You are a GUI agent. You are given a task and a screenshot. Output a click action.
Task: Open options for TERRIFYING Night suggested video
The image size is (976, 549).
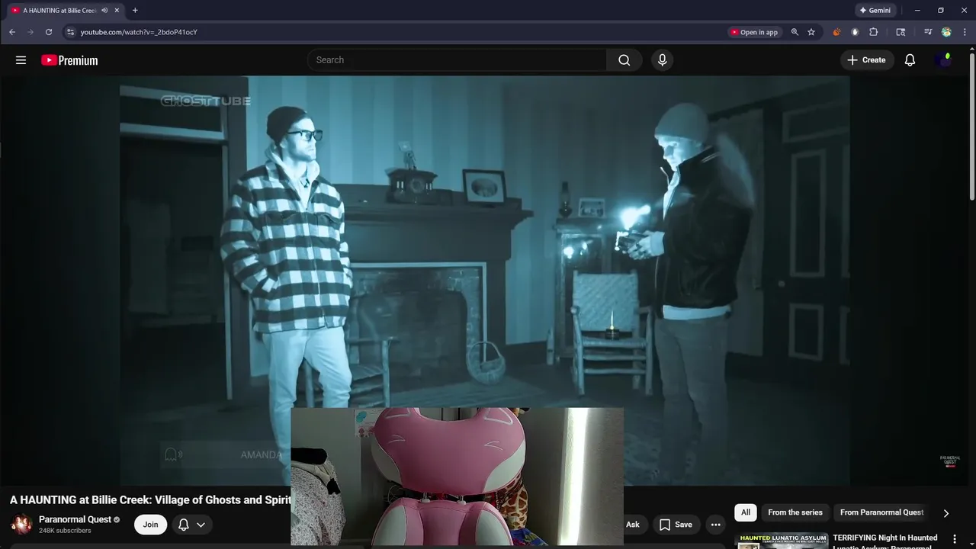pyautogui.click(x=954, y=539)
